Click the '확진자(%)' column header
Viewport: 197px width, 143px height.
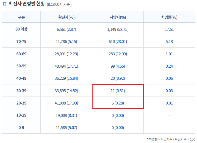pos(66,17)
